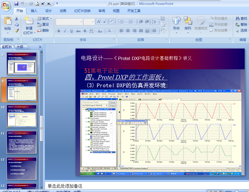The width and height of the screenshot is (249, 192).
Task: Open the 审阅 ribbon tab
Action: (102, 11)
